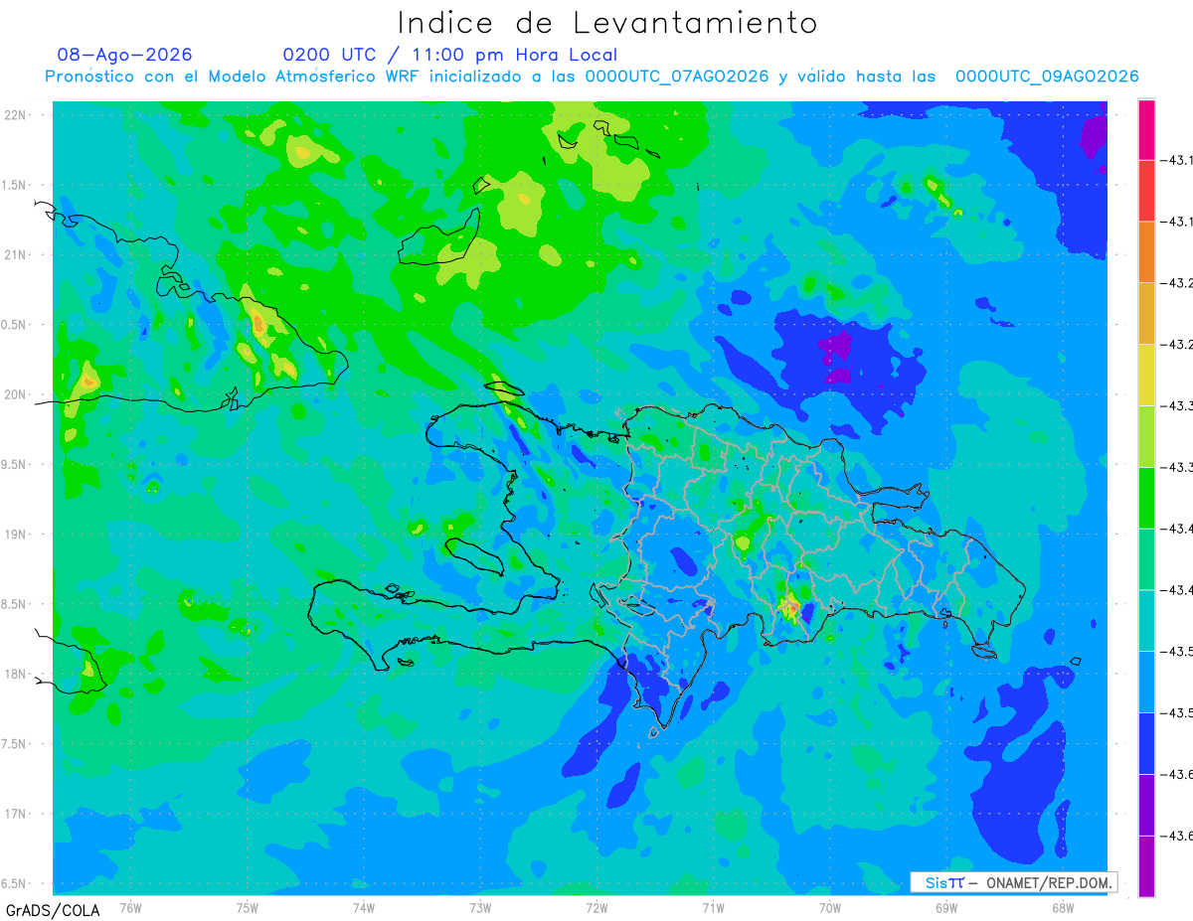Image resolution: width=1193 pixels, height=921 pixels.
Task: Click the title 'Indice de Levantamiento'
Action: (x=607, y=23)
